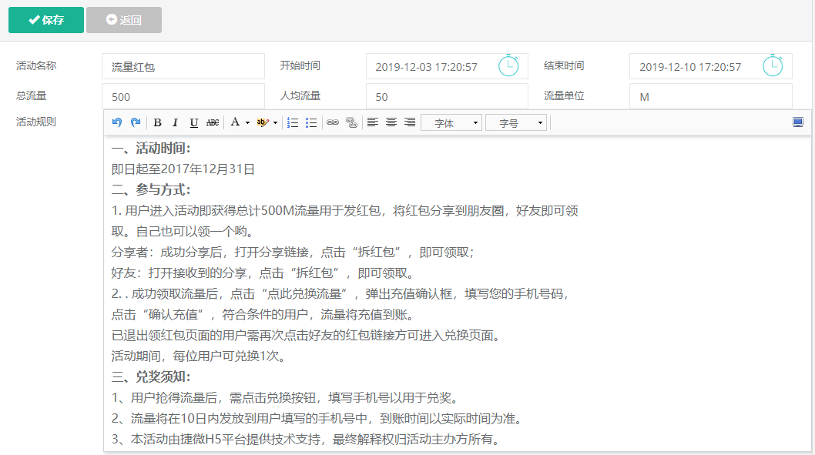Click the line starting 1. 用户进入活动即获得

[344, 211]
